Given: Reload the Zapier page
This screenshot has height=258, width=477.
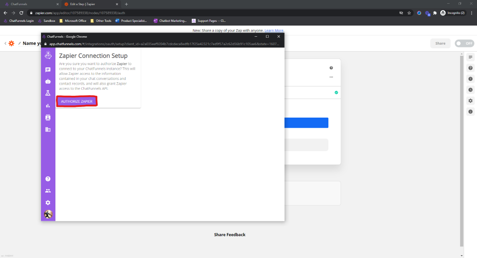Looking at the screenshot, I should click(21, 13).
